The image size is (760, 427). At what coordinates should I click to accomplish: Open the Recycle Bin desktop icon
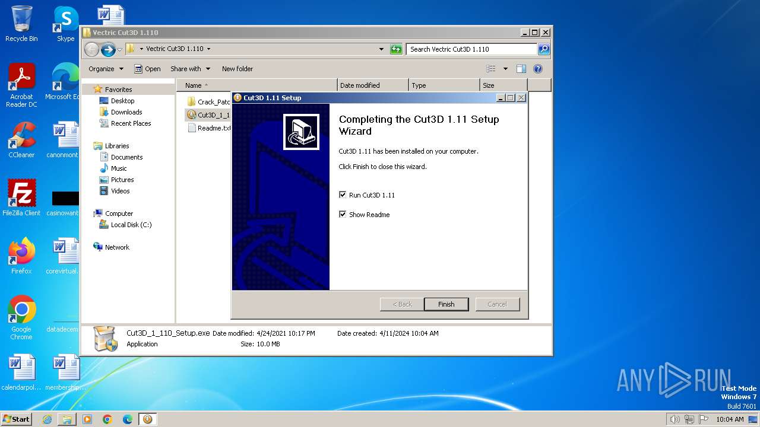click(x=21, y=24)
